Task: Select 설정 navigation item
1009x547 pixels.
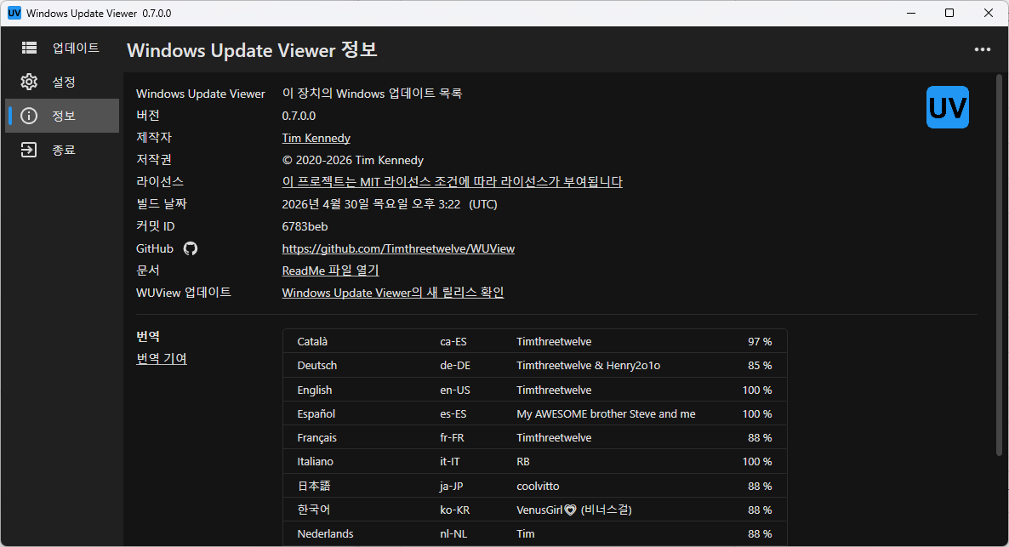Action: click(62, 82)
